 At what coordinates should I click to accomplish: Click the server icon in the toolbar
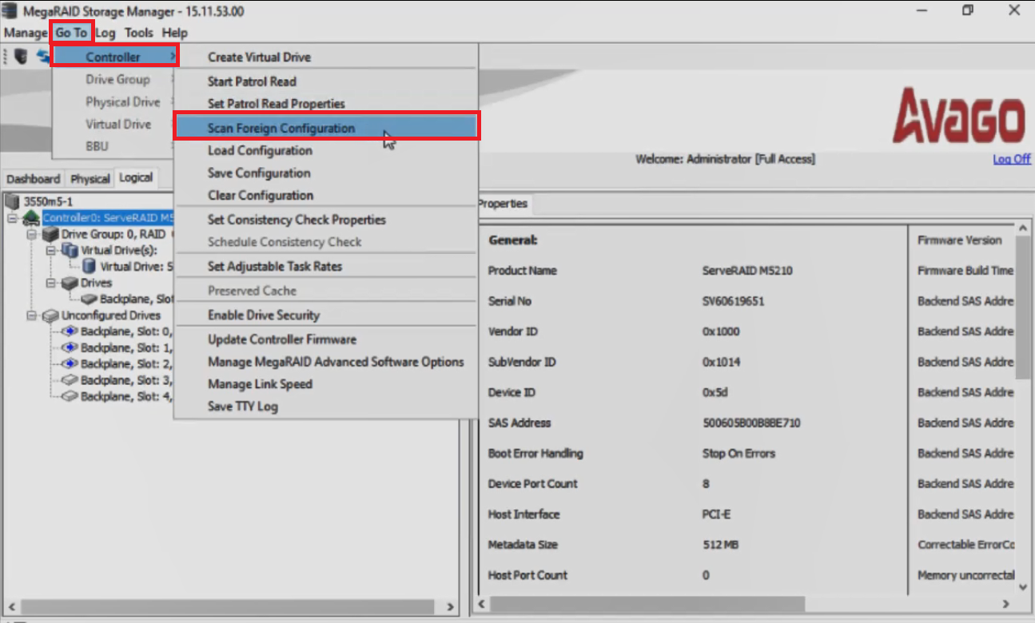(22, 57)
